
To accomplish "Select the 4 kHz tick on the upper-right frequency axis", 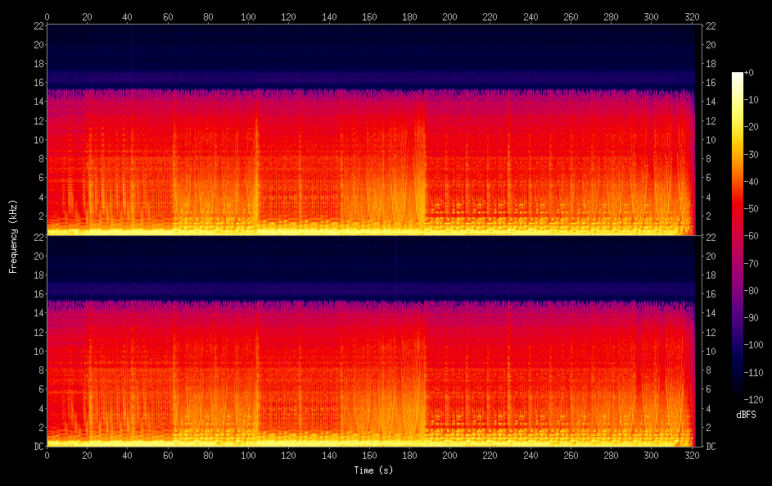I will (711, 197).
